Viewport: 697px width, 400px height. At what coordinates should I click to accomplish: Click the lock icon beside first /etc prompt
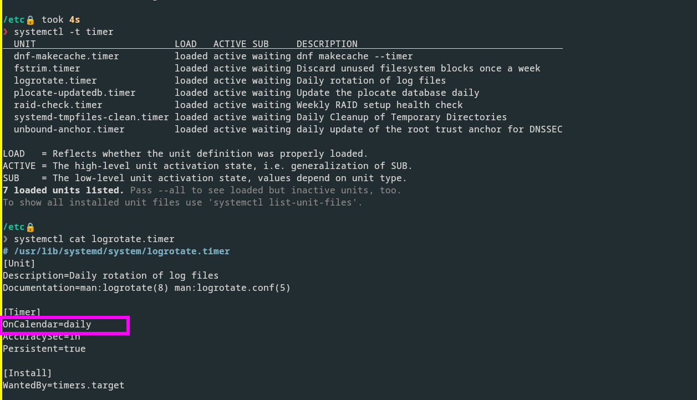coord(30,20)
